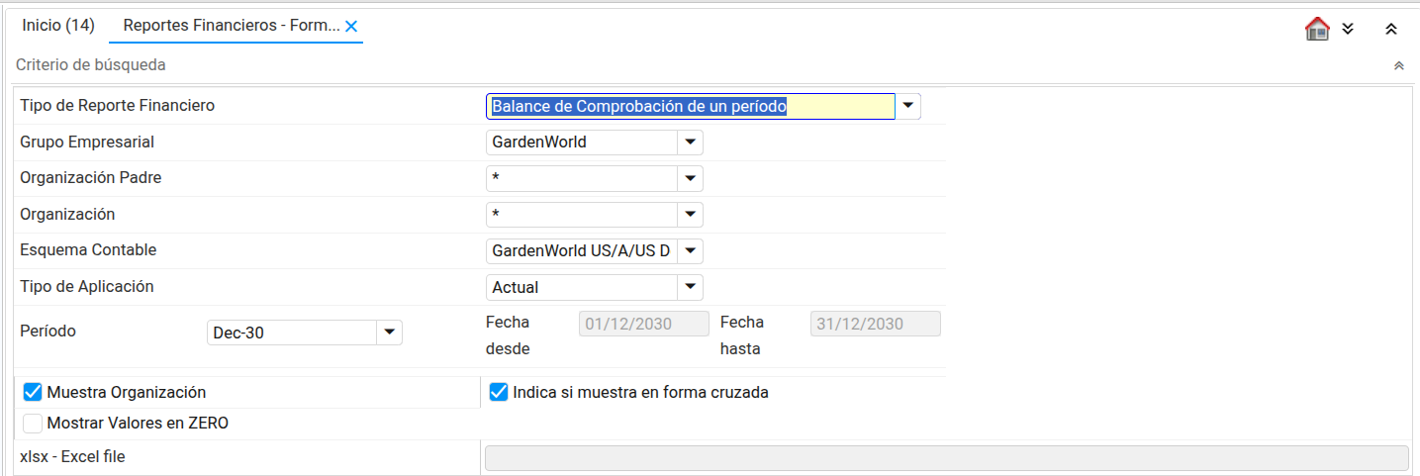Switch to the Inicio (14) tab
Viewport: 1420px width, 476px height.
[58, 26]
